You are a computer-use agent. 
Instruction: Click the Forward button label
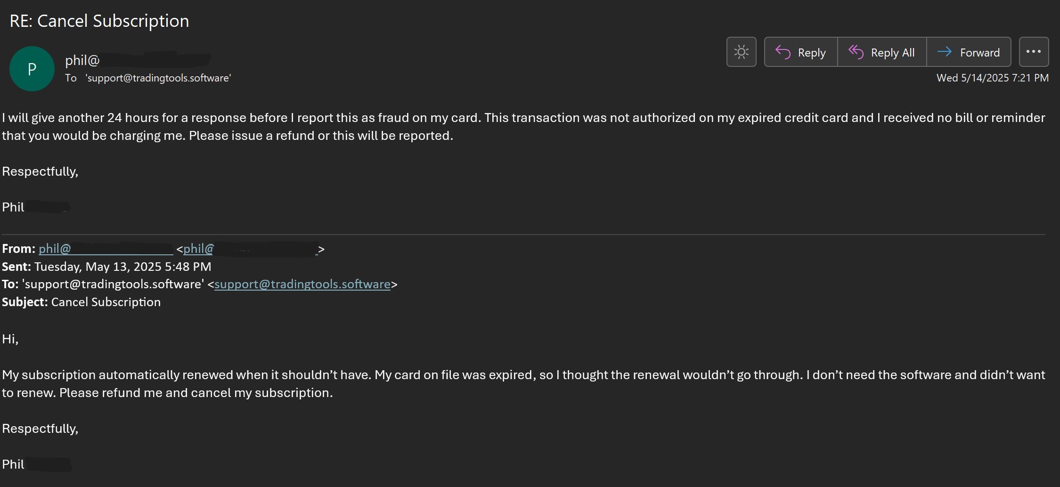tap(980, 53)
